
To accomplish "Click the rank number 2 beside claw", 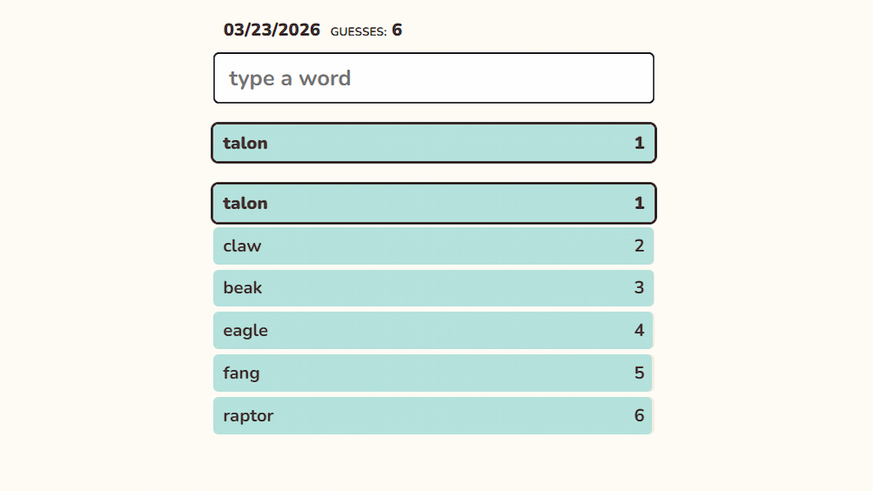I will pos(639,246).
